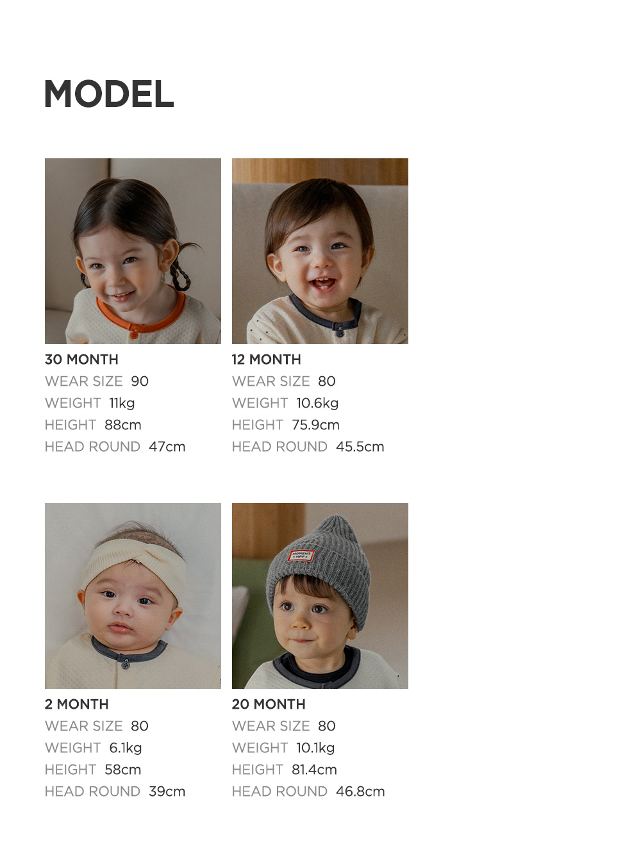This screenshot has height=860, width=641.
Task: Click the 12 month model photo
Action: coord(320,251)
